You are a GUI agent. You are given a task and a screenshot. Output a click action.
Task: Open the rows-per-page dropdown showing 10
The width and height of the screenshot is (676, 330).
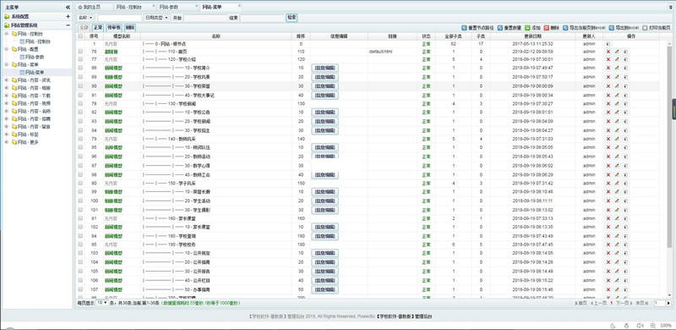point(102,303)
